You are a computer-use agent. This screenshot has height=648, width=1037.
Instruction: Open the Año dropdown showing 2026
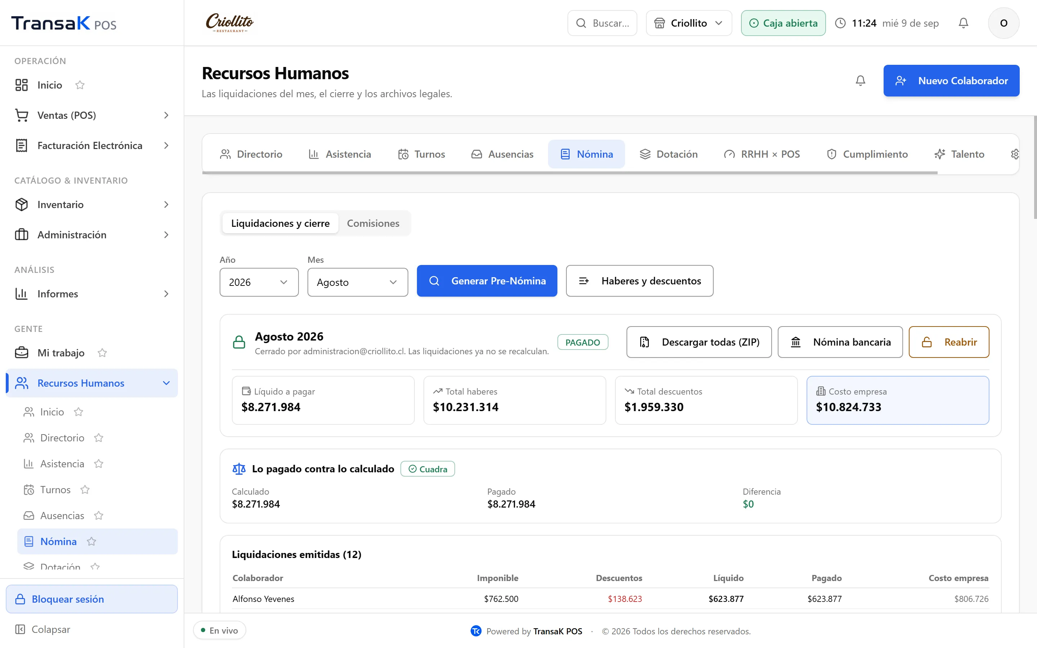click(x=259, y=282)
